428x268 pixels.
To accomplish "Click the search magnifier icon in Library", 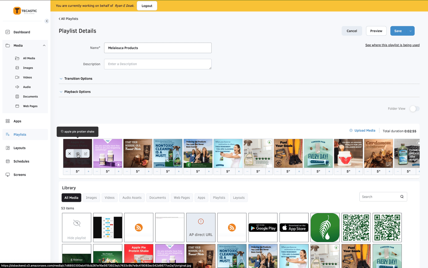I will pos(402,197).
